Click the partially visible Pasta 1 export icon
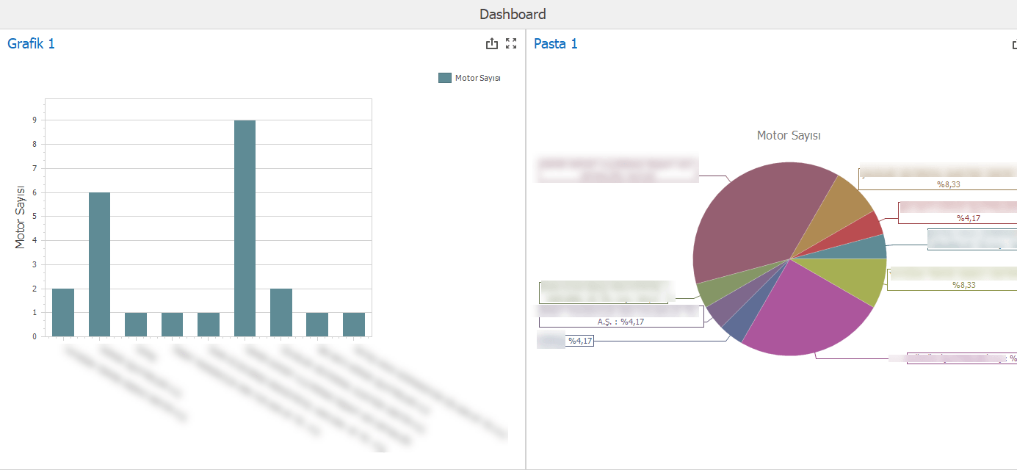 tap(1014, 45)
